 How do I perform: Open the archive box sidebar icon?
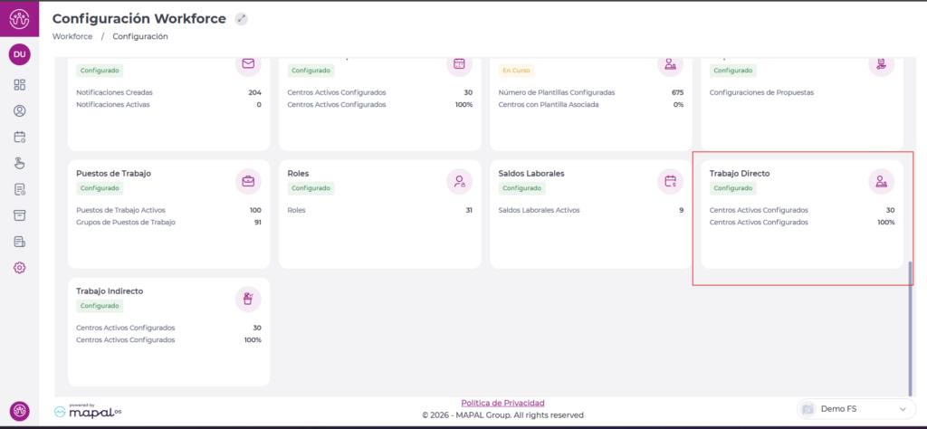[x=20, y=215]
